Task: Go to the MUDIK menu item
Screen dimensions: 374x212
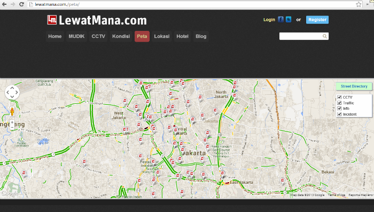Action: [x=76, y=36]
